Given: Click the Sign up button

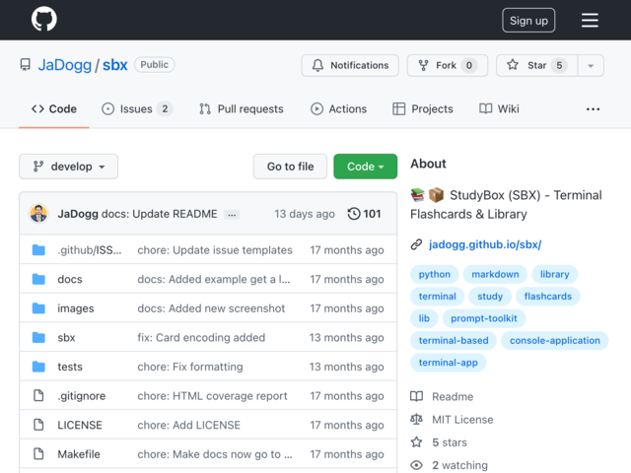Looking at the screenshot, I should click(x=528, y=20).
